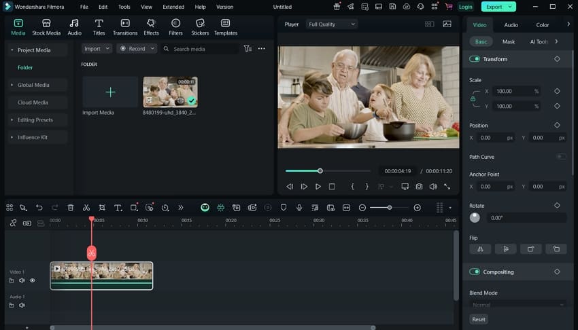Open the Stock Media panel

(46, 27)
